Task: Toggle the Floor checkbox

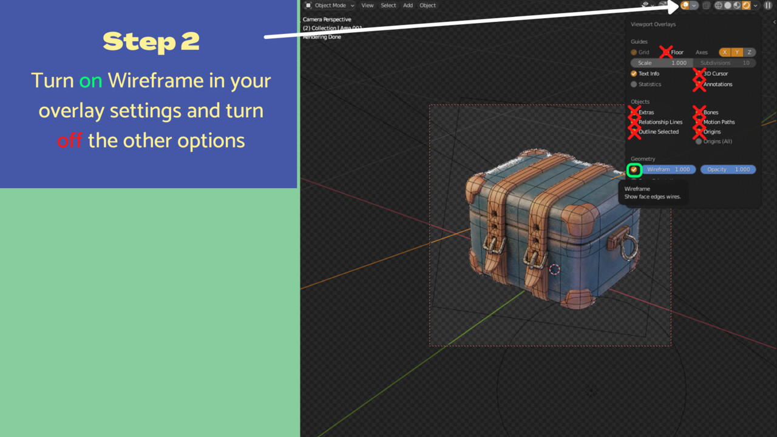Action: pos(667,53)
